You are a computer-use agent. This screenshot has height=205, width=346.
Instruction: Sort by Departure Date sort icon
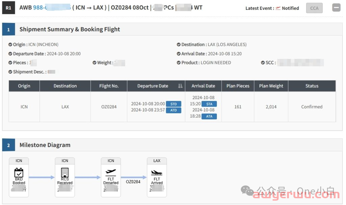[x=180, y=86]
